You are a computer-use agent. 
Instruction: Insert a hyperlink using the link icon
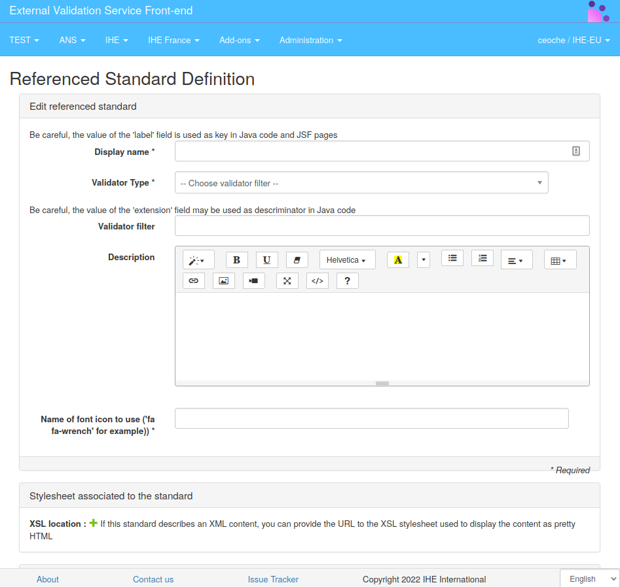tap(193, 281)
